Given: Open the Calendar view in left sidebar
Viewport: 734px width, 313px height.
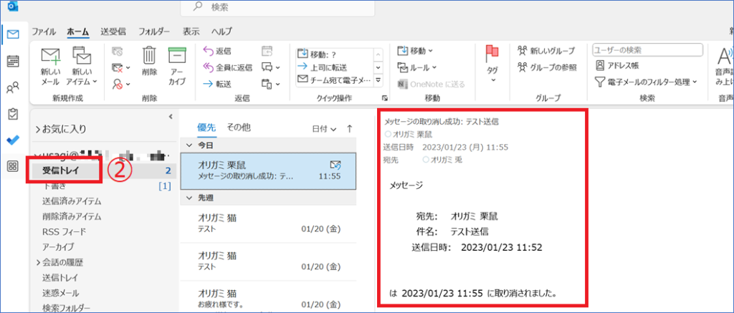Looking at the screenshot, I should 12,61.
